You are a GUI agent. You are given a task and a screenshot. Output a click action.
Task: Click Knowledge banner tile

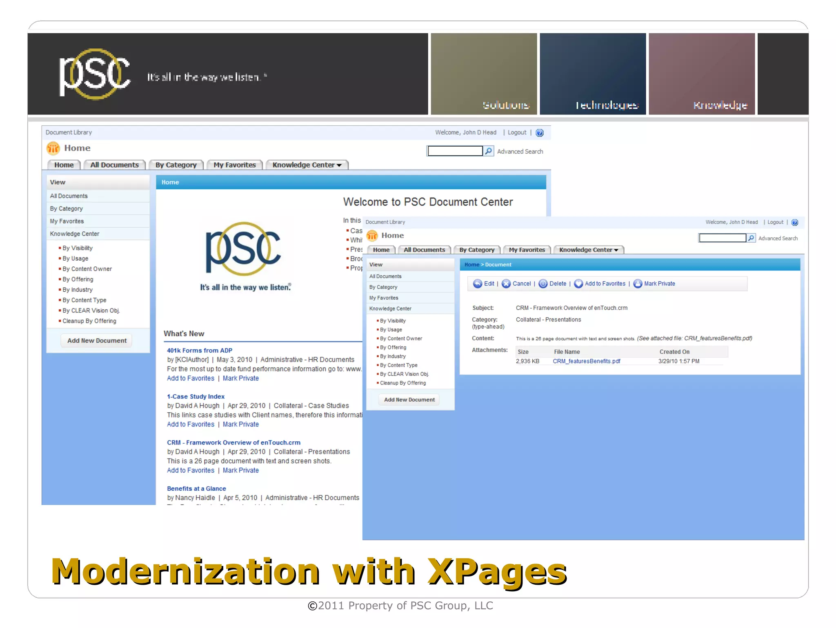[x=701, y=74]
